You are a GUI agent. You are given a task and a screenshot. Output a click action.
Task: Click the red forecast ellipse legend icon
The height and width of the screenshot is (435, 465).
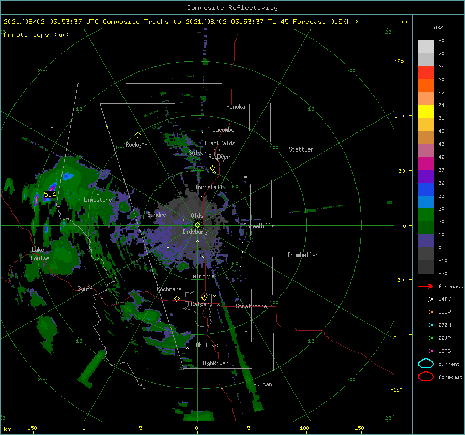426,377
